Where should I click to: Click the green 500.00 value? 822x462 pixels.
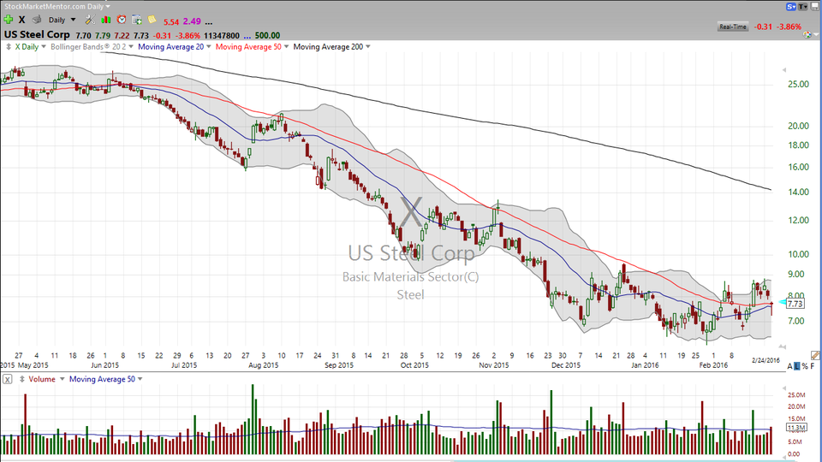tap(267, 36)
